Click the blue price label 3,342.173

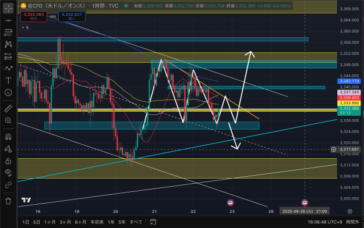349,81
